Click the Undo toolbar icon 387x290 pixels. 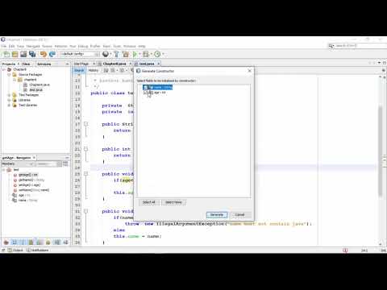(44, 54)
